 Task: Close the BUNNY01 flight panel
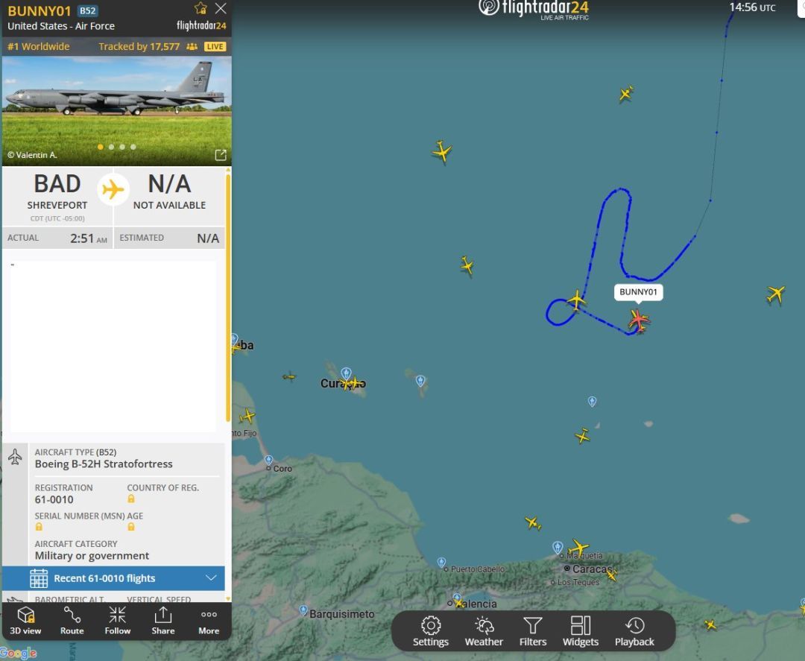point(221,9)
